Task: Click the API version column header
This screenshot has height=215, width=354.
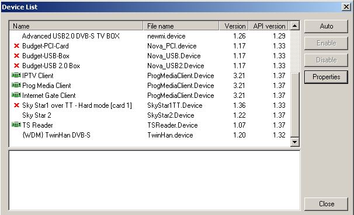Action: pyautogui.click(x=269, y=26)
